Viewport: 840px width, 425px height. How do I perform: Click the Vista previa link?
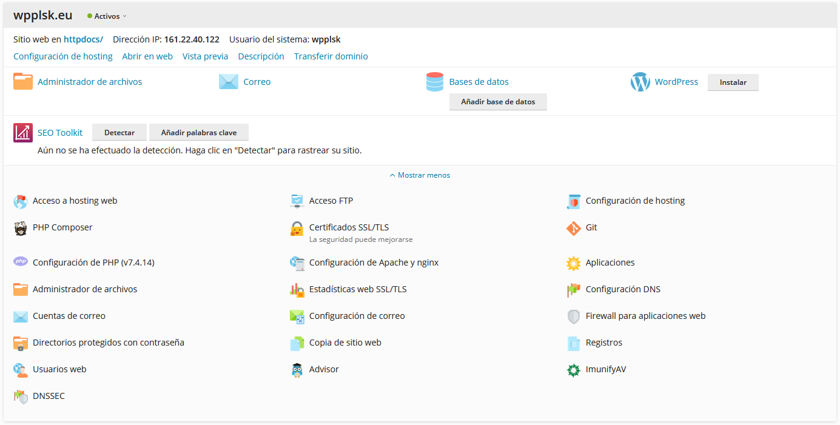pyautogui.click(x=206, y=56)
